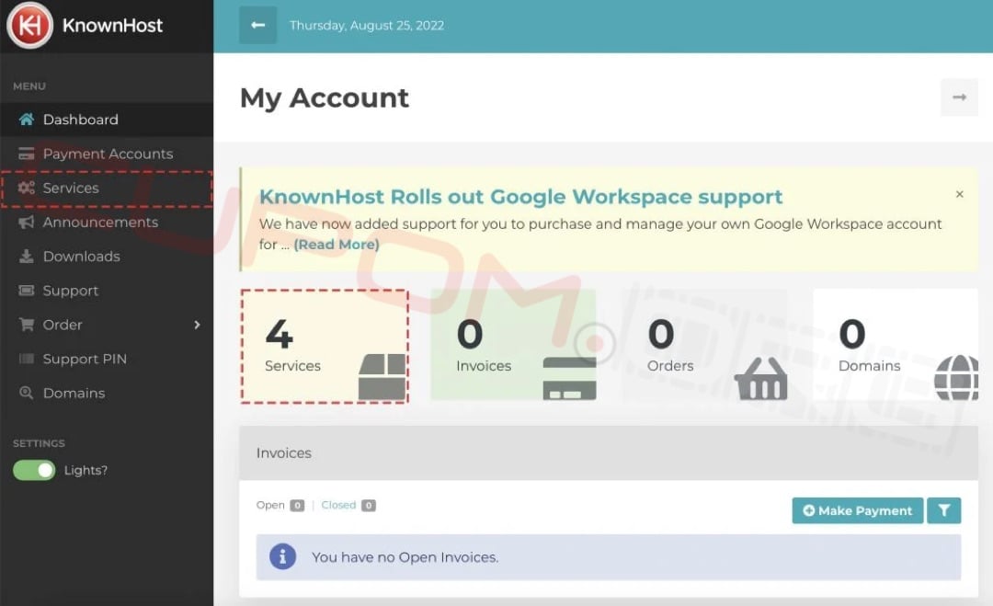Screen dimensions: 993x606
Task: Click the Announcements megaphone icon
Action: (26, 222)
